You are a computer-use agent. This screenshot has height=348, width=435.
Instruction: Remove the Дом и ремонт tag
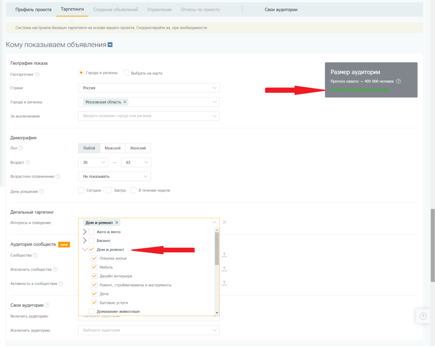click(117, 222)
